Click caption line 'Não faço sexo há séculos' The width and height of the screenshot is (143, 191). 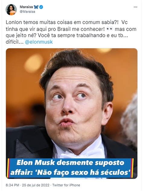point(83,173)
